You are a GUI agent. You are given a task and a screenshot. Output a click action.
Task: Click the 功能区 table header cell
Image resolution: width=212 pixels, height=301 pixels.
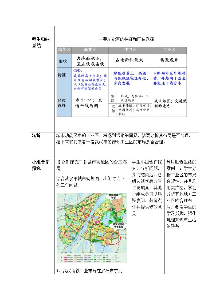point(64,50)
